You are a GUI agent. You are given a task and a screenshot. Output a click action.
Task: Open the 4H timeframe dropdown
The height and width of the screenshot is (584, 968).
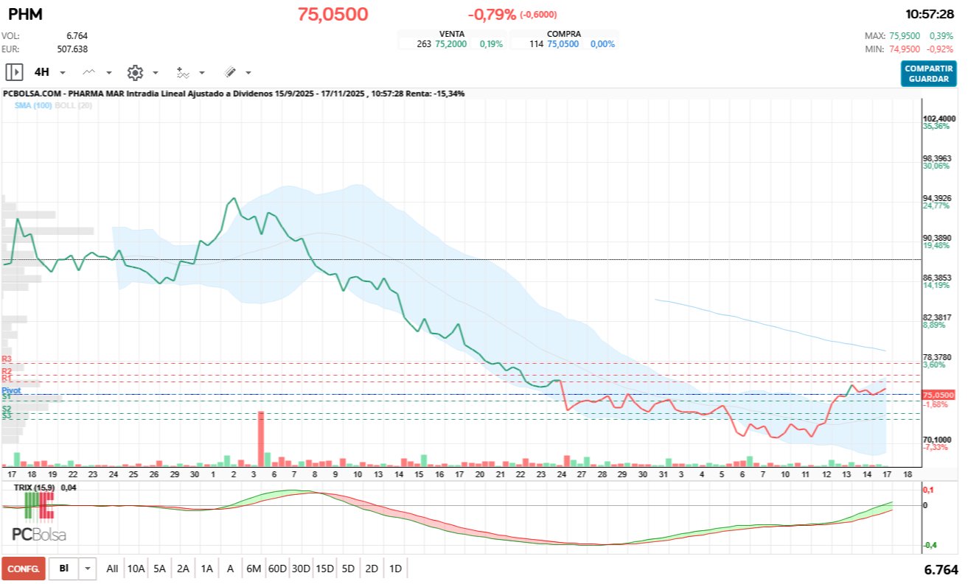tap(63, 72)
